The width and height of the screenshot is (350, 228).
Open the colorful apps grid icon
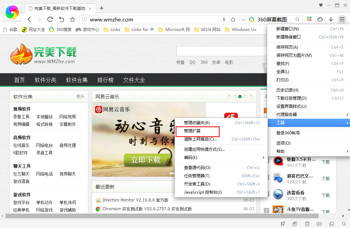(x=309, y=19)
